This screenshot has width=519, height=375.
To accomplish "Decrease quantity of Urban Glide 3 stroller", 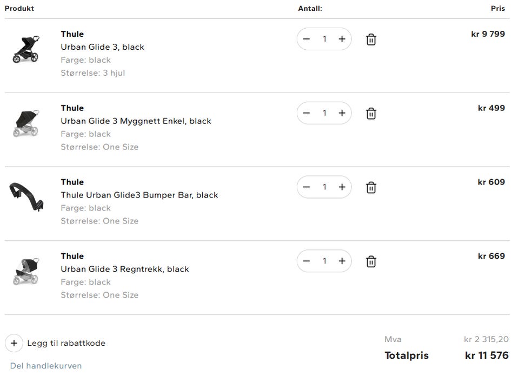I will click(x=307, y=39).
